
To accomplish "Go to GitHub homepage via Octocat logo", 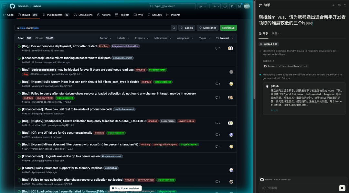I will [x=12, y=6].
